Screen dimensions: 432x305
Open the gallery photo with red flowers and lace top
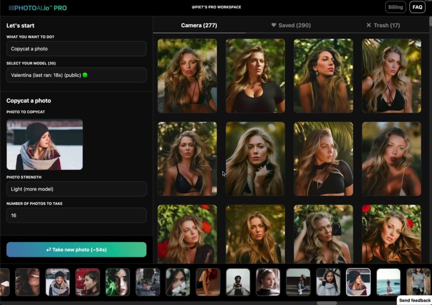click(187, 234)
